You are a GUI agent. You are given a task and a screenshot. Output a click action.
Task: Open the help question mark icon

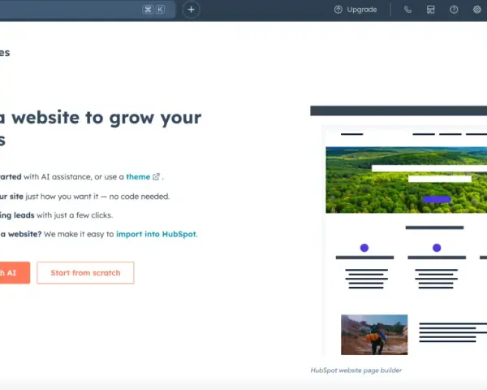(x=454, y=10)
